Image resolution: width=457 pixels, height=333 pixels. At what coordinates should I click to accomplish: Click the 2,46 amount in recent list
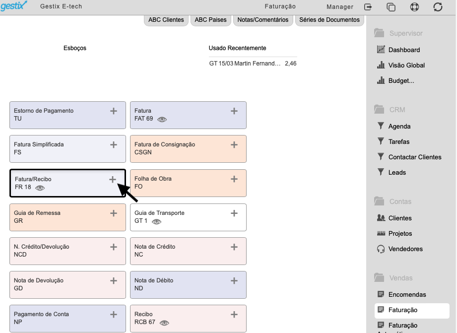[291, 64]
